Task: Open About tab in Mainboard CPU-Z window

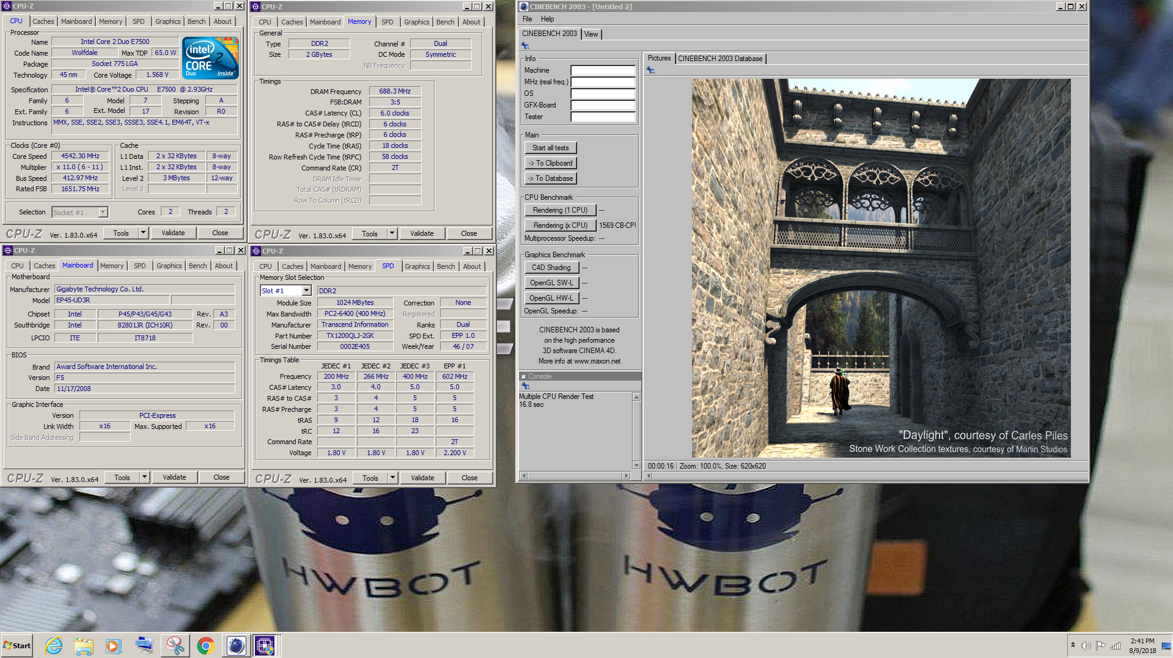Action: 224,266
